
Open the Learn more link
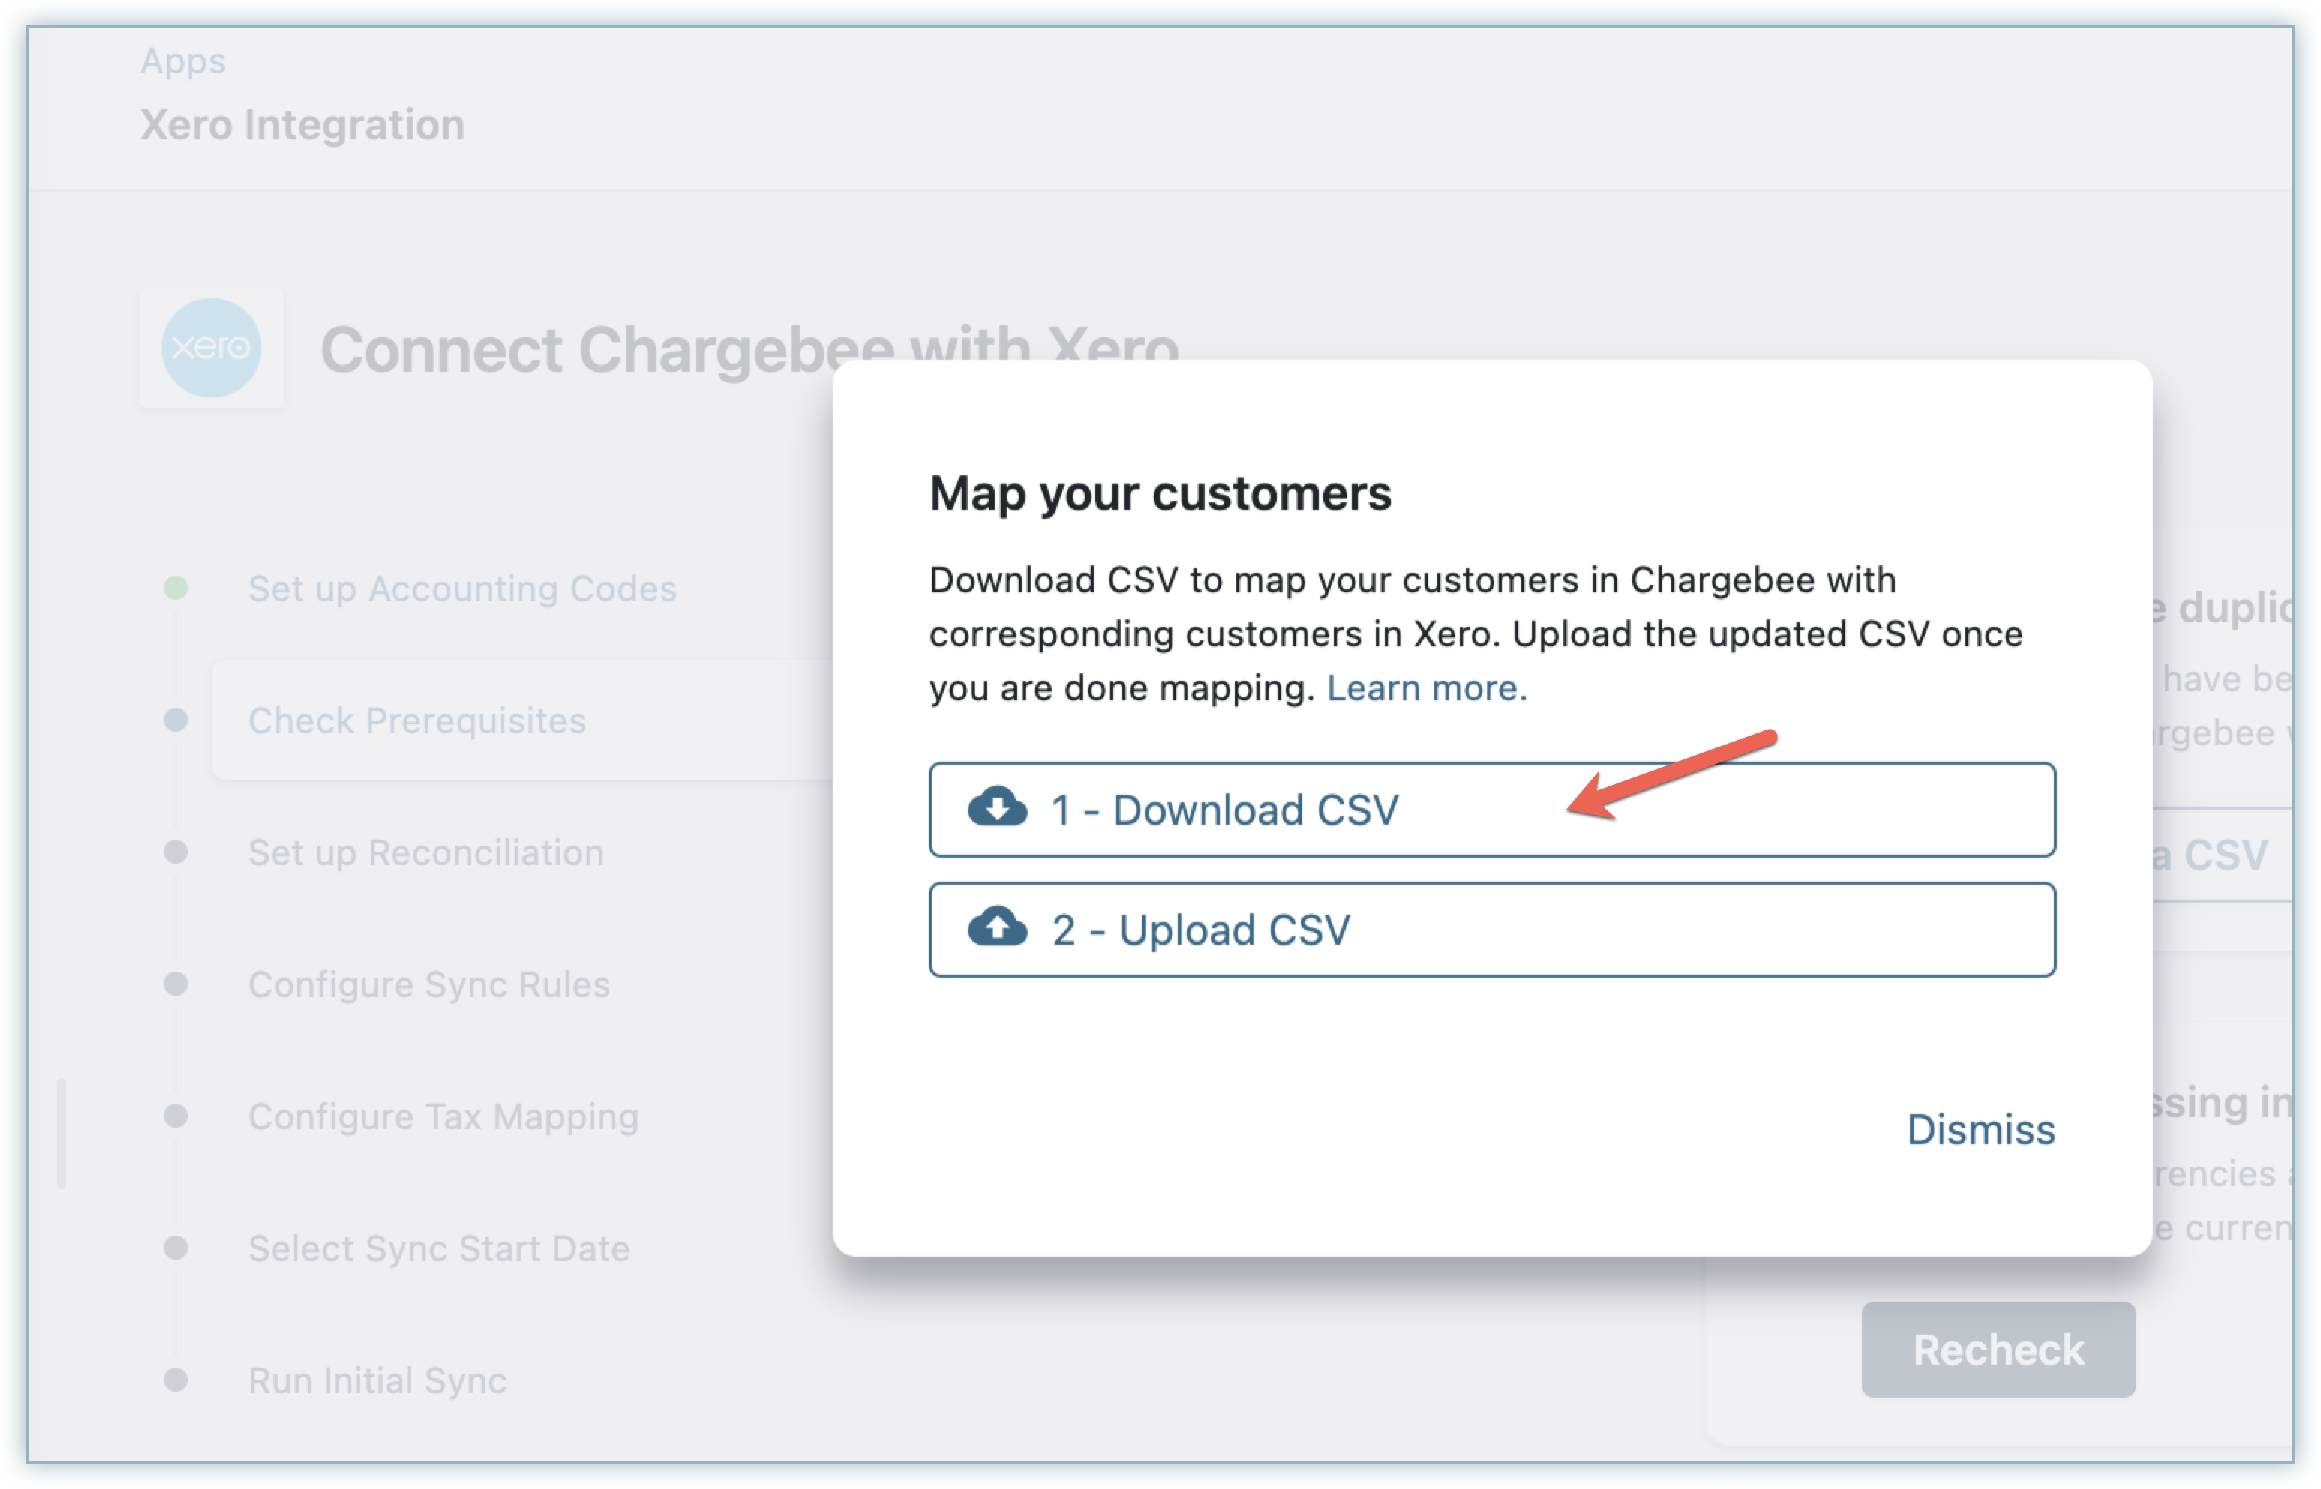(1426, 688)
